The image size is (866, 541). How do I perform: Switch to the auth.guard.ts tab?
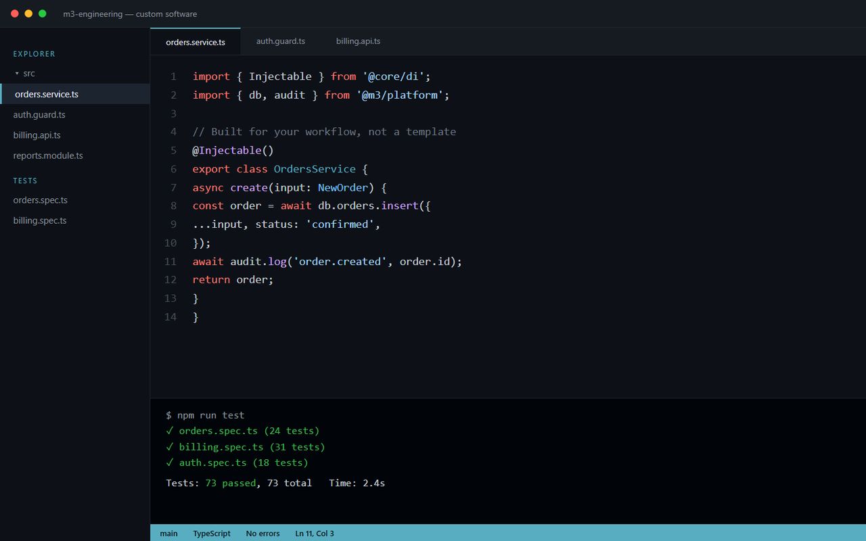point(281,41)
